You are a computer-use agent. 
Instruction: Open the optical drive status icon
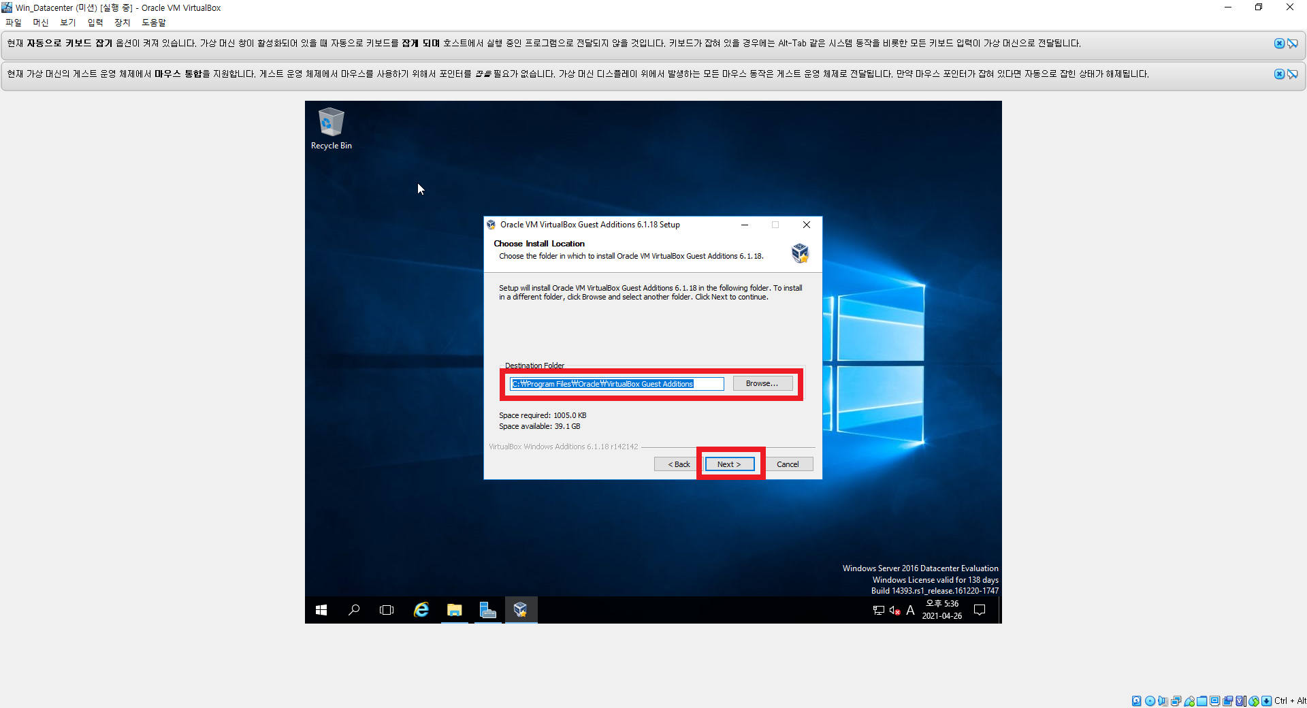[1150, 701]
